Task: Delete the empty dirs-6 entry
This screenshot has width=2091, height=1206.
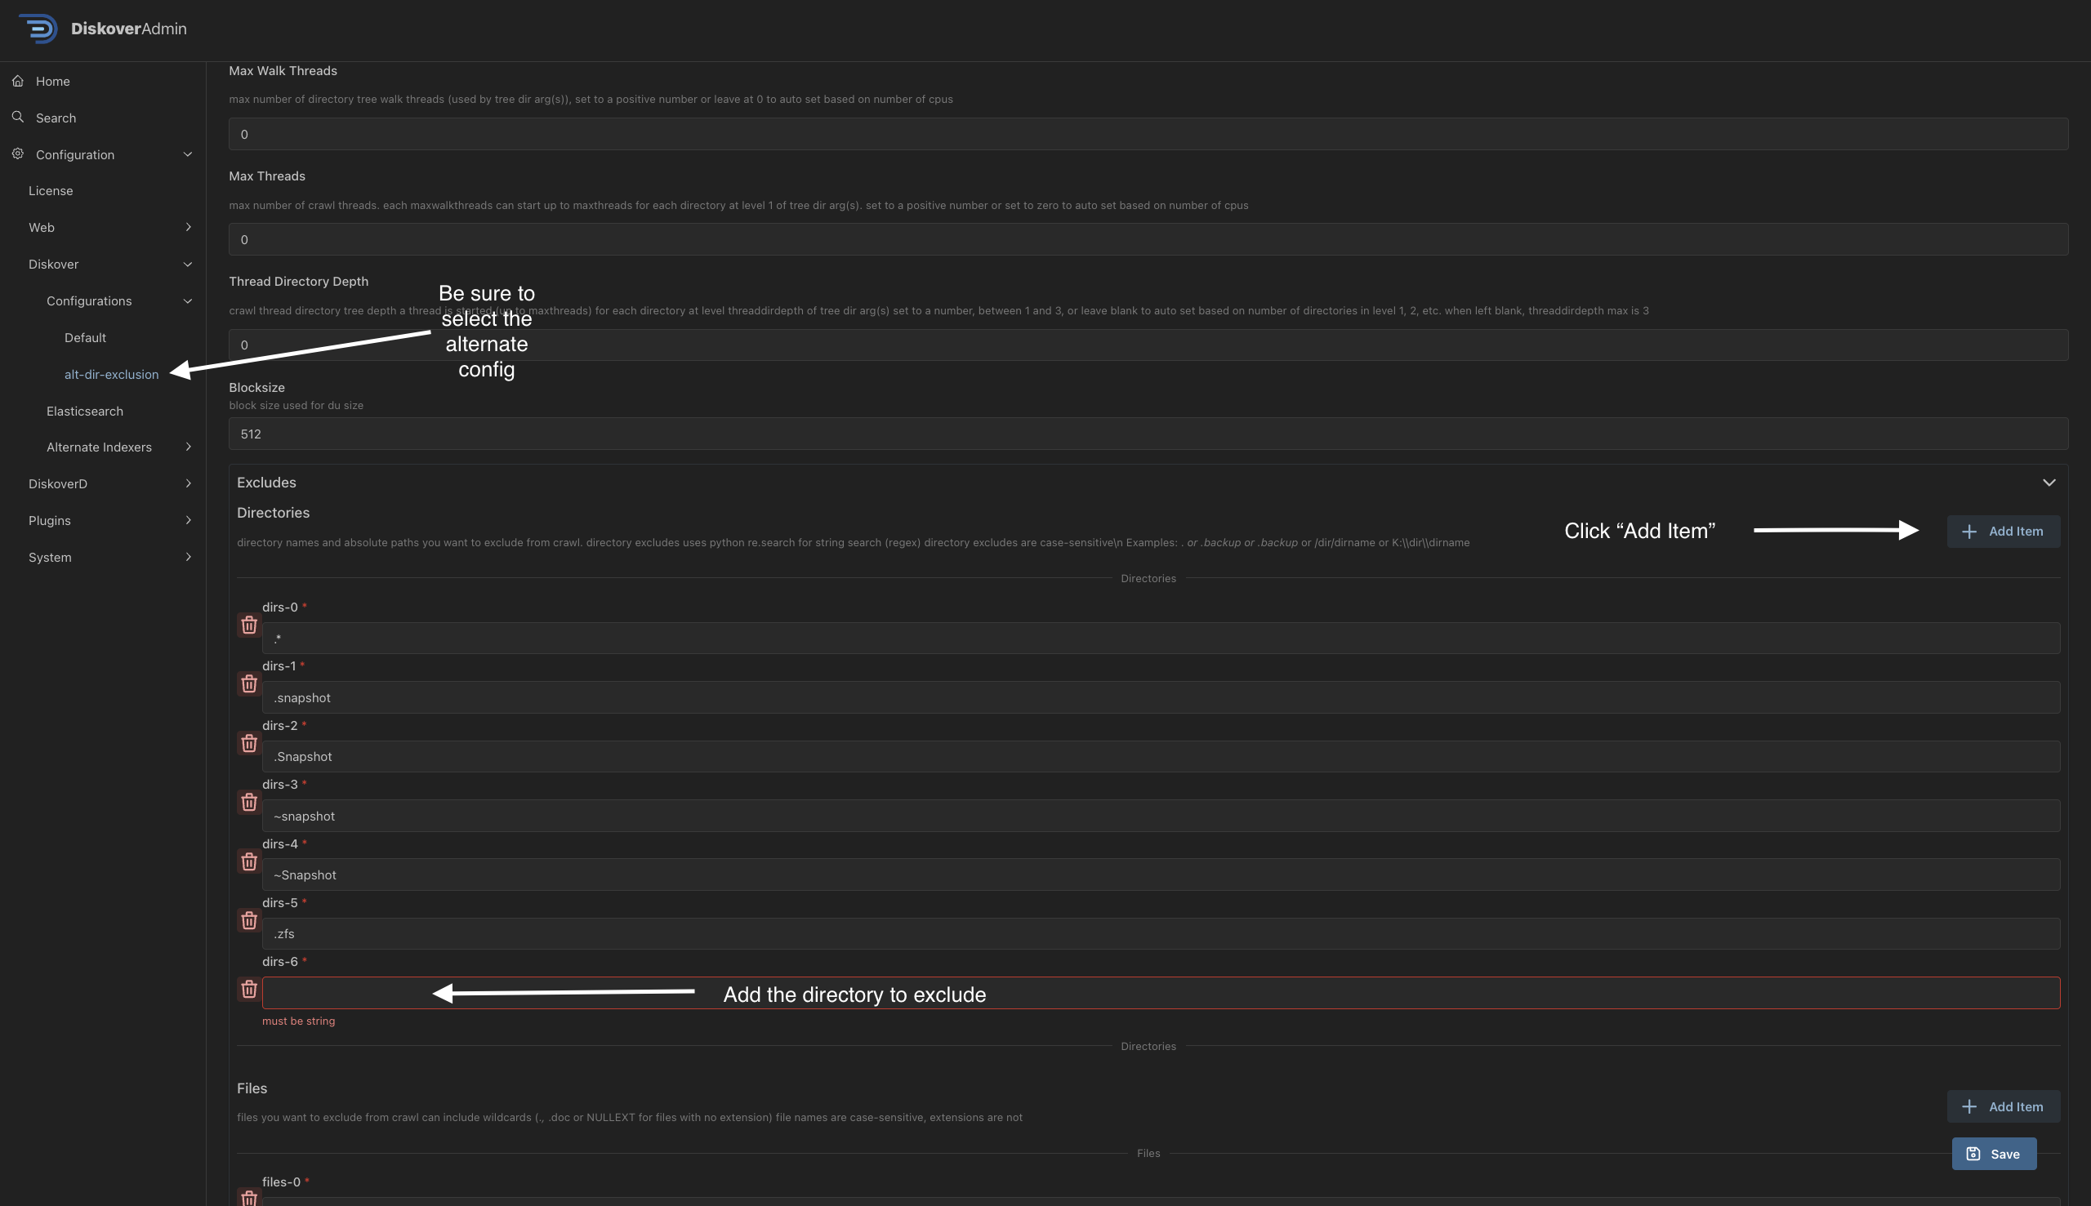Action: tap(248, 989)
